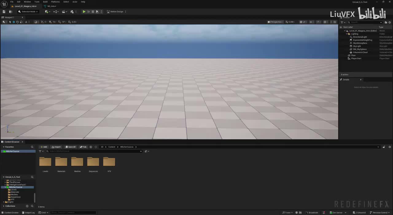Go back in Content Browser history
This screenshot has height=215, width=393.
[x=91, y=147]
